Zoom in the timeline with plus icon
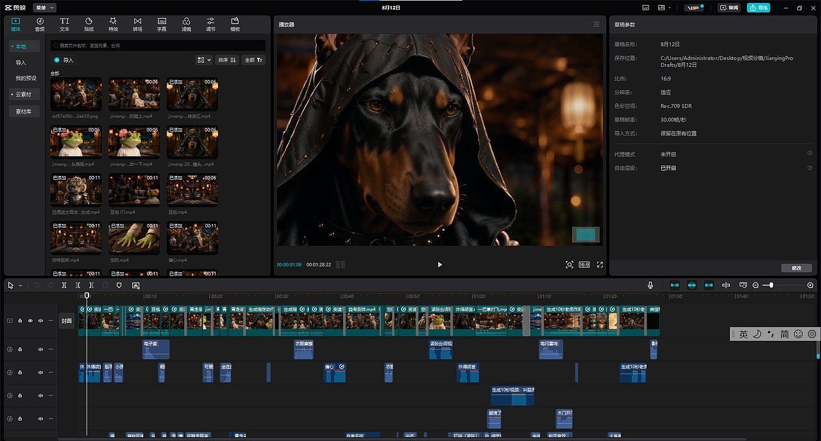This screenshot has width=821, height=441. [810, 285]
